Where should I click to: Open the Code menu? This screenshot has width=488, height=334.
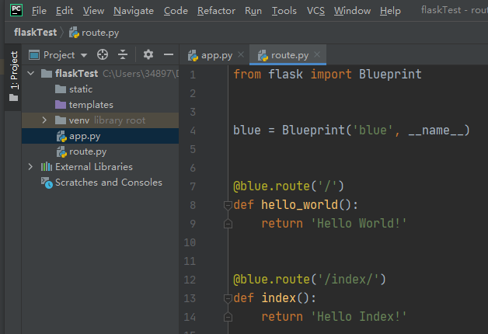point(176,11)
